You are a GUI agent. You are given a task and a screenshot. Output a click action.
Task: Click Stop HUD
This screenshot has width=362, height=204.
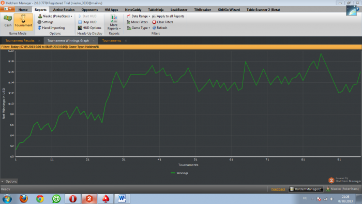87,22
